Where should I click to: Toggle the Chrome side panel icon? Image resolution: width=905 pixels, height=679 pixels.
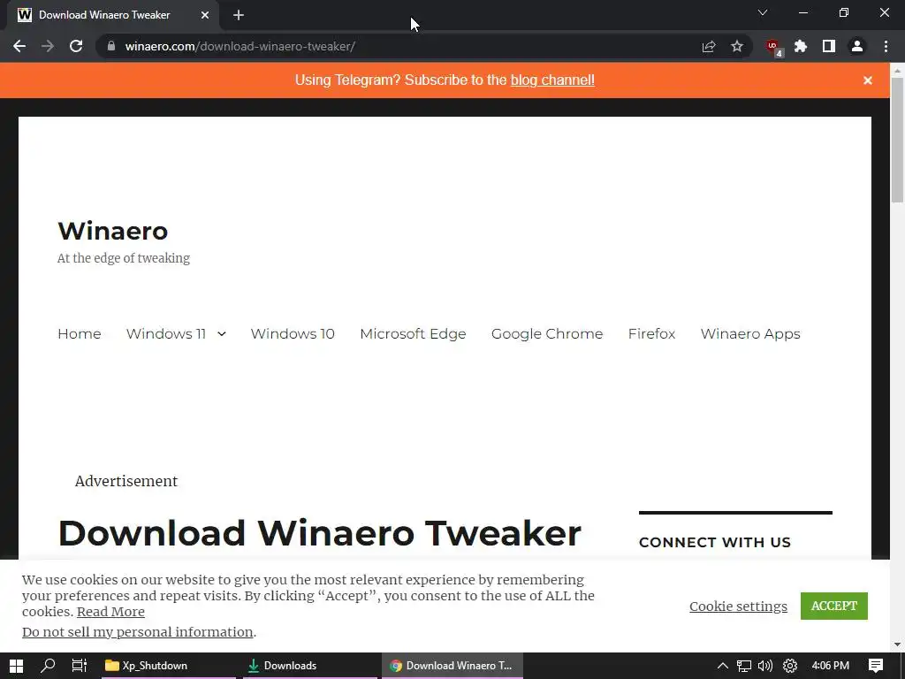pos(829,46)
